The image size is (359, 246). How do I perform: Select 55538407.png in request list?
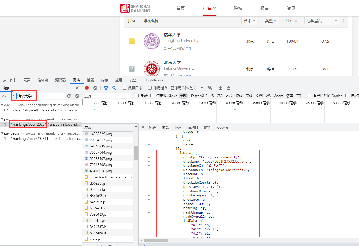click(x=101, y=159)
